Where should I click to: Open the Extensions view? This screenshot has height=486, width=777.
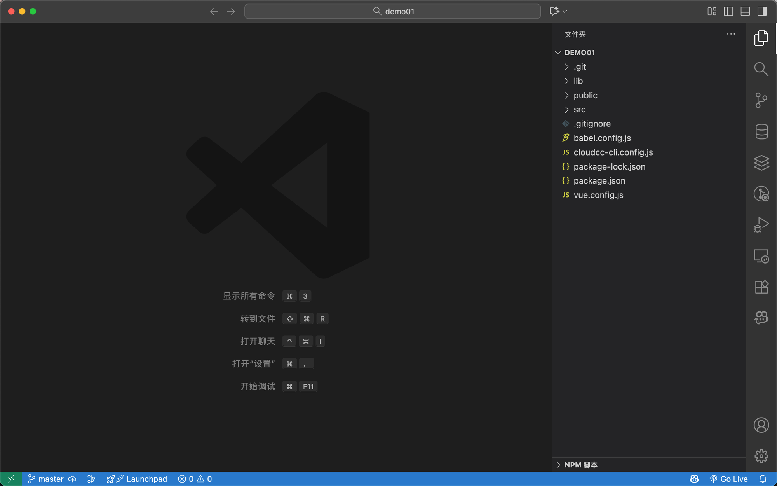pos(761,287)
